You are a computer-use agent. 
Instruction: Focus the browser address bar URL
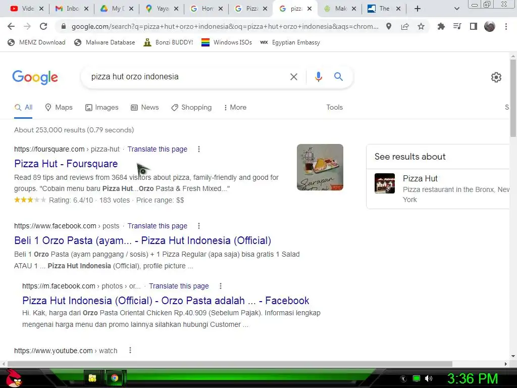tap(225, 26)
